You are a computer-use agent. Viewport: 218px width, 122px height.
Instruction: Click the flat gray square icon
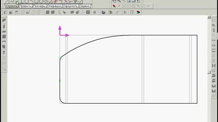click(x=88, y=12)
